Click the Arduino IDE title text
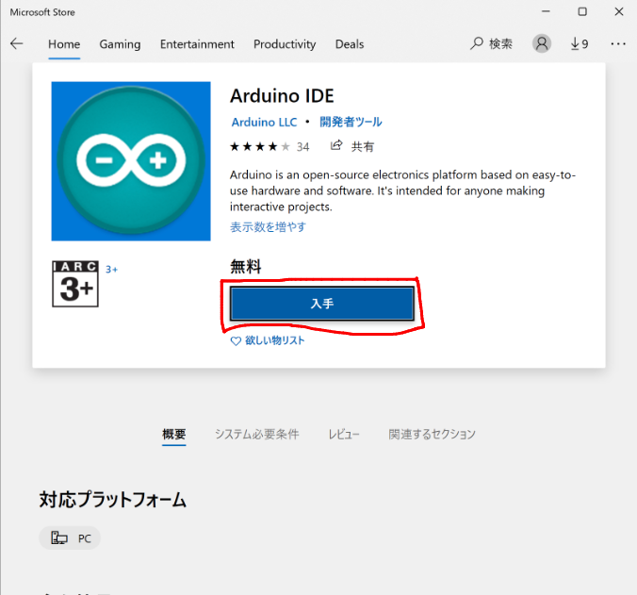This screenshot has height=595, width=637. (x=282, y=96)
